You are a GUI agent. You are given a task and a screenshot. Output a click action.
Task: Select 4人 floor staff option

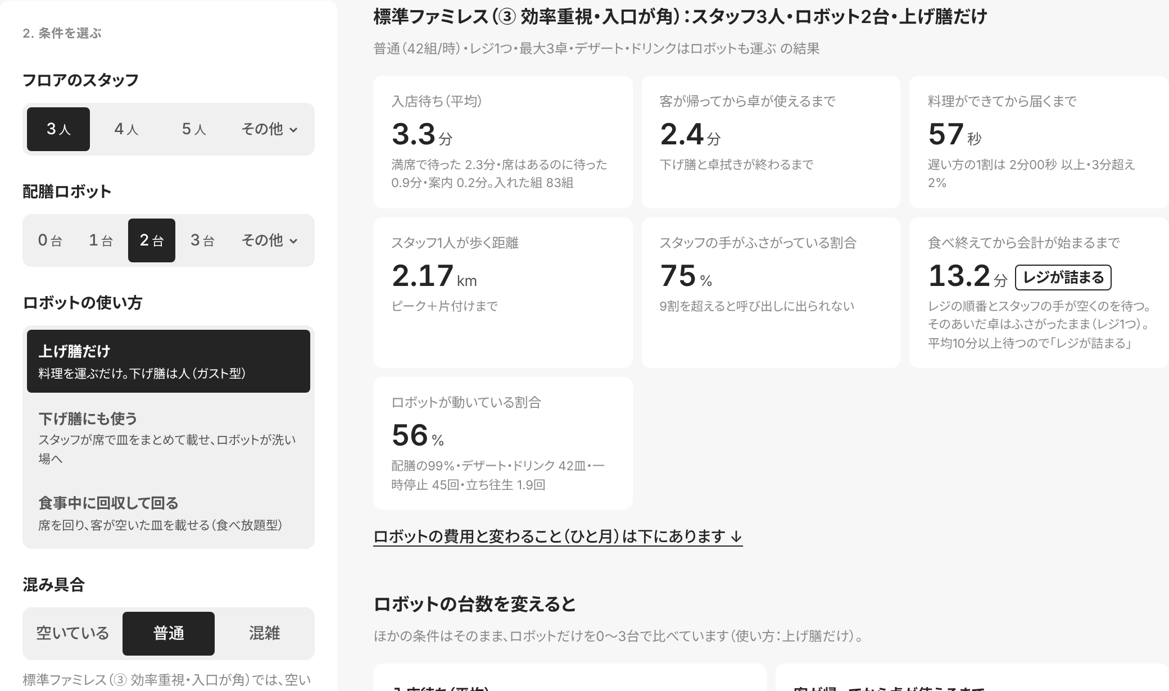click(x=126, y=129)
